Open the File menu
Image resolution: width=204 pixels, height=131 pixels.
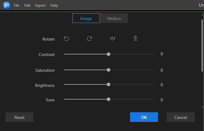pos(17,5)
